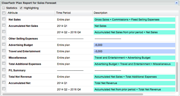Click the 'Net Sales' description for Accumulated Net Sales
This screenshot has width=180, height=96.
[134, 26]
